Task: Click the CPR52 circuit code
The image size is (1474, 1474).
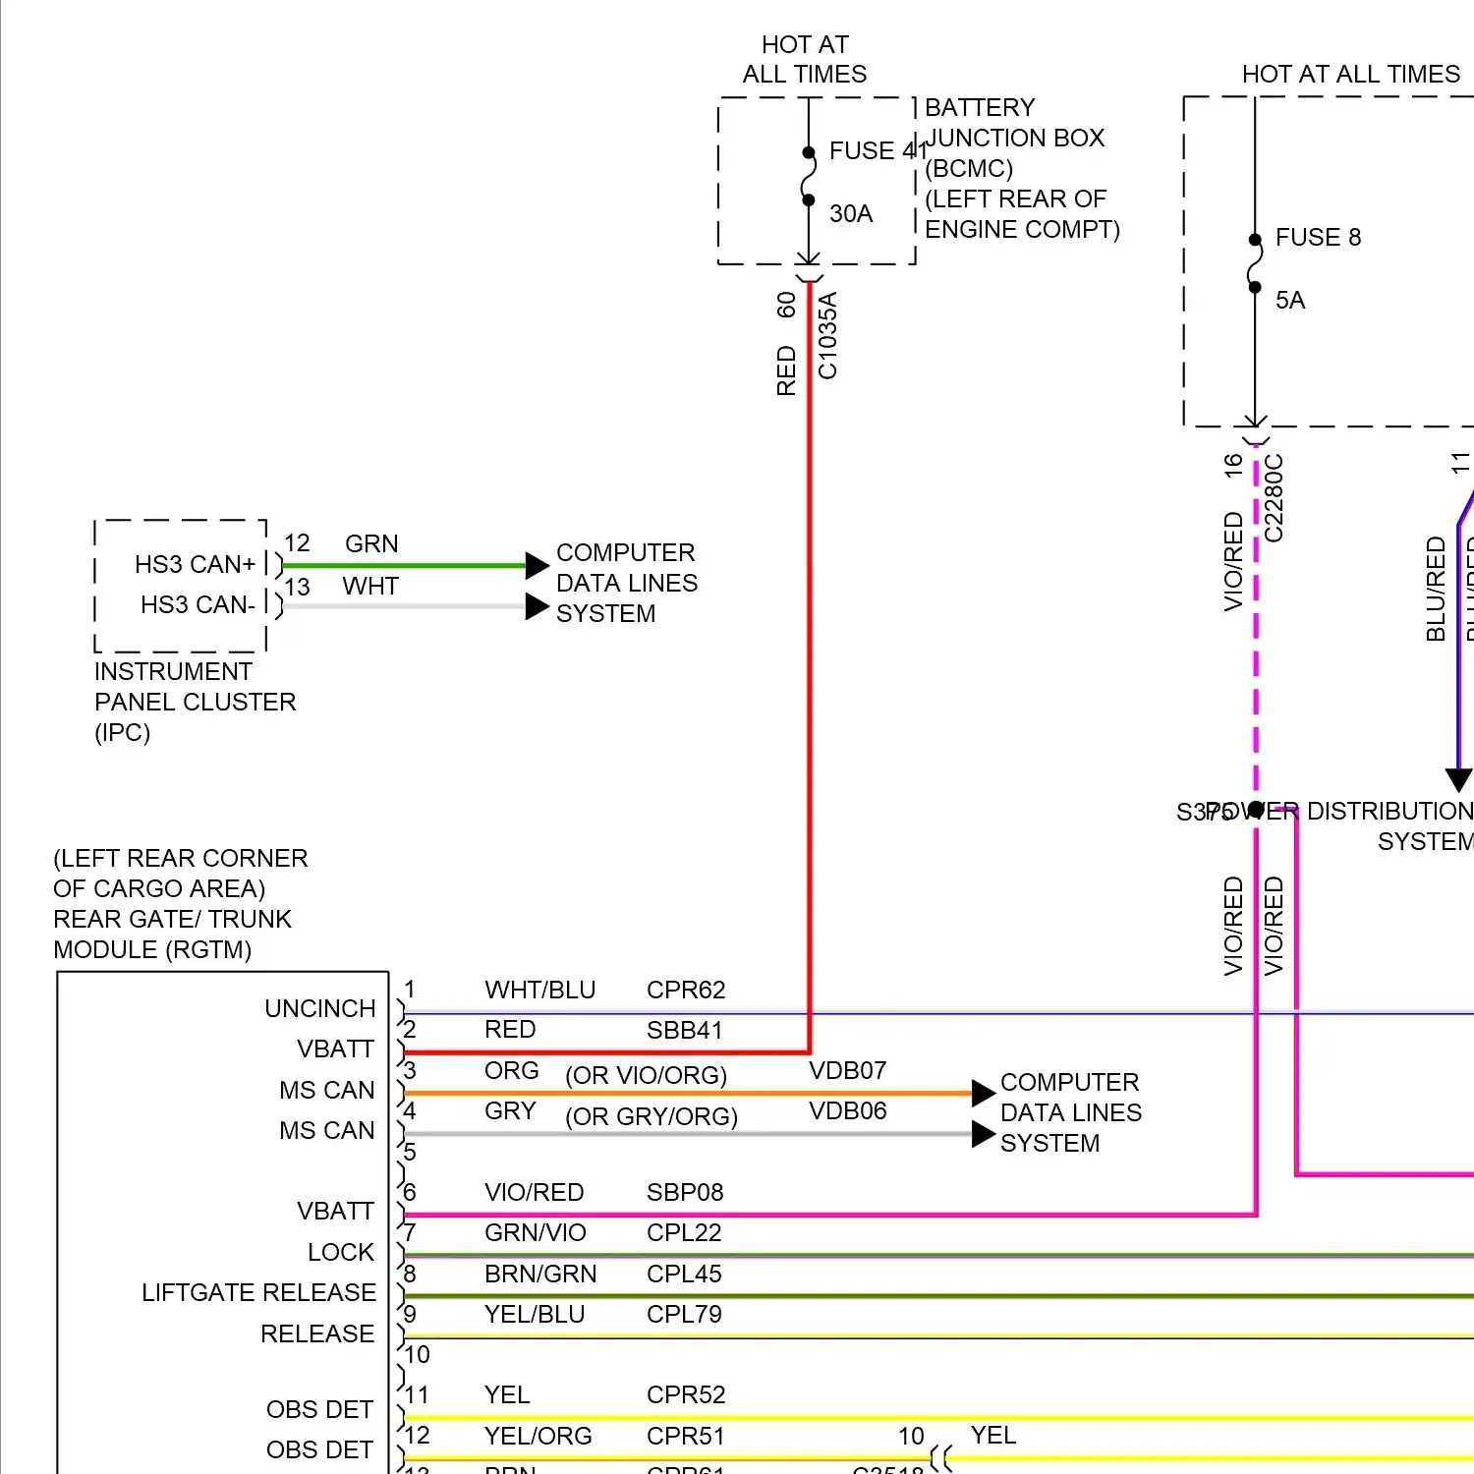Action: click(686, 1394)
